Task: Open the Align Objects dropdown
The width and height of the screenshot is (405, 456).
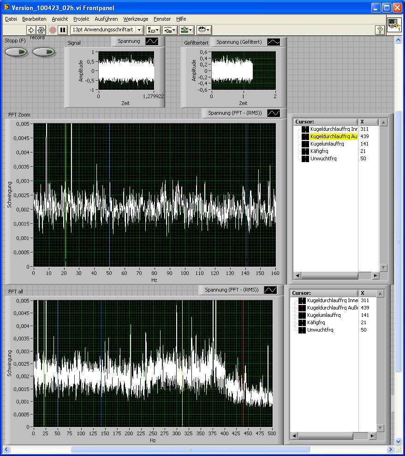Action: click(153, 30)
